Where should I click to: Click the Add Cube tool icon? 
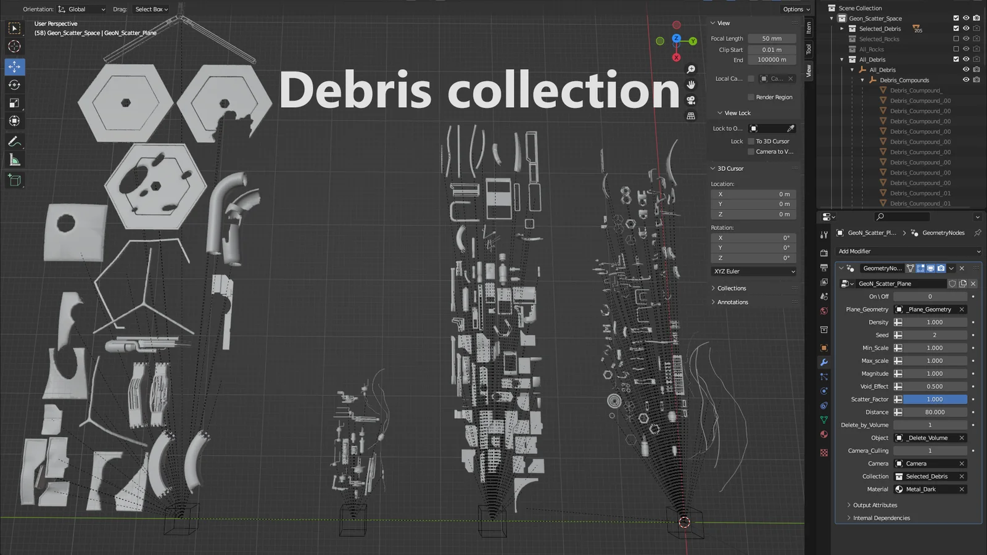(x=14, y=180)
